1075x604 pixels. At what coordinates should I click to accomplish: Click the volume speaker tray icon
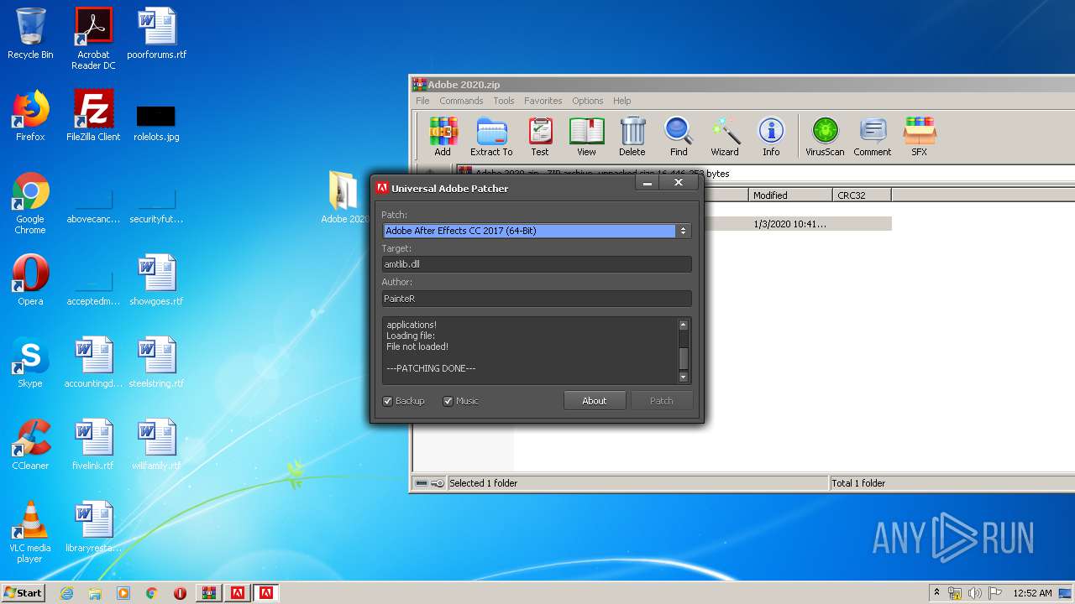(x=974, y=593)
